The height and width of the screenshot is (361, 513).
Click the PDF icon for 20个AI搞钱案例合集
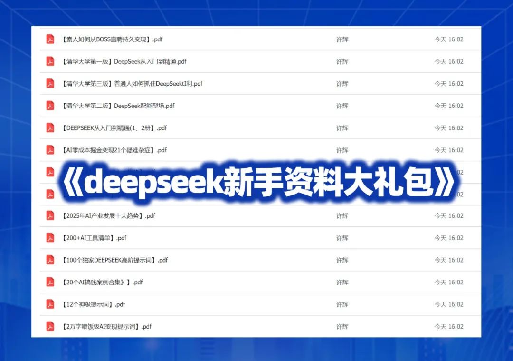(50, 283)
